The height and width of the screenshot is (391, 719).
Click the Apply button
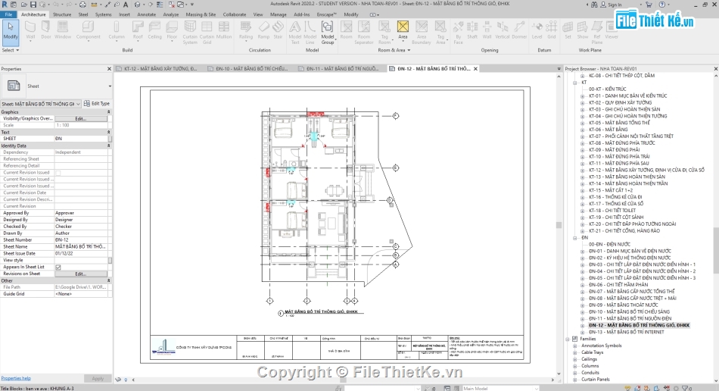(x=98, y=379)
